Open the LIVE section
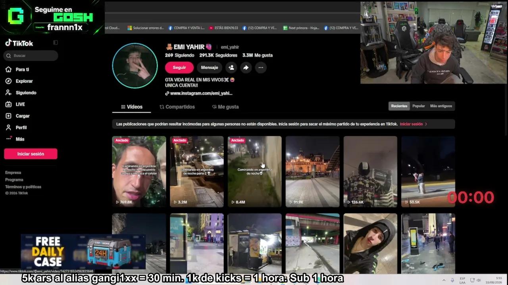This screenshot has height=285, width=508. pos(15,104)
